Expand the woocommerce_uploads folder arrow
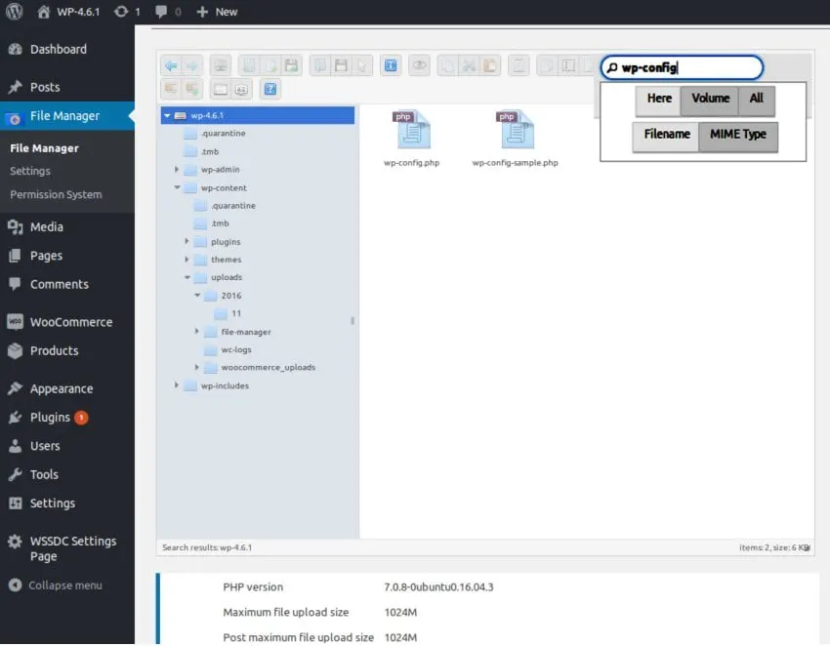Image resolution: width=830 pixels, height=646 pixels. [197, 367]
